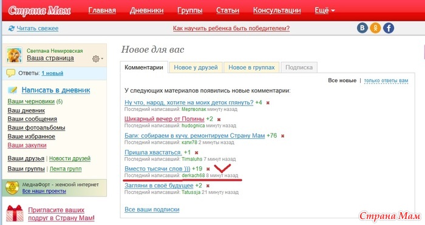Viewport: 425px width, 225px height.
Task: Click the refresh icon beside Читать свежее
Action: pos(12,28)
